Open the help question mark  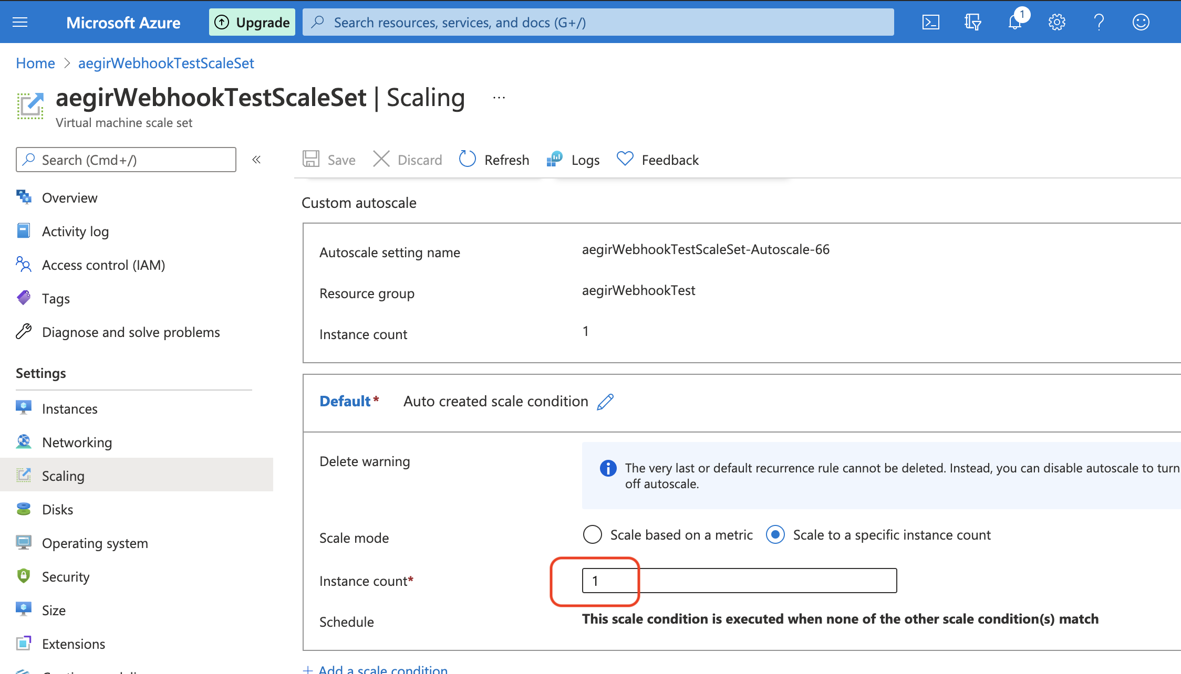click(x=1099, y=22)
